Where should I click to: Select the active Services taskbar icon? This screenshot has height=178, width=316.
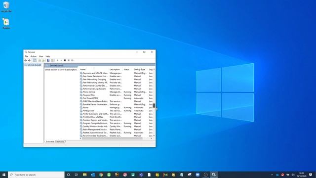(x=214, y=175)
